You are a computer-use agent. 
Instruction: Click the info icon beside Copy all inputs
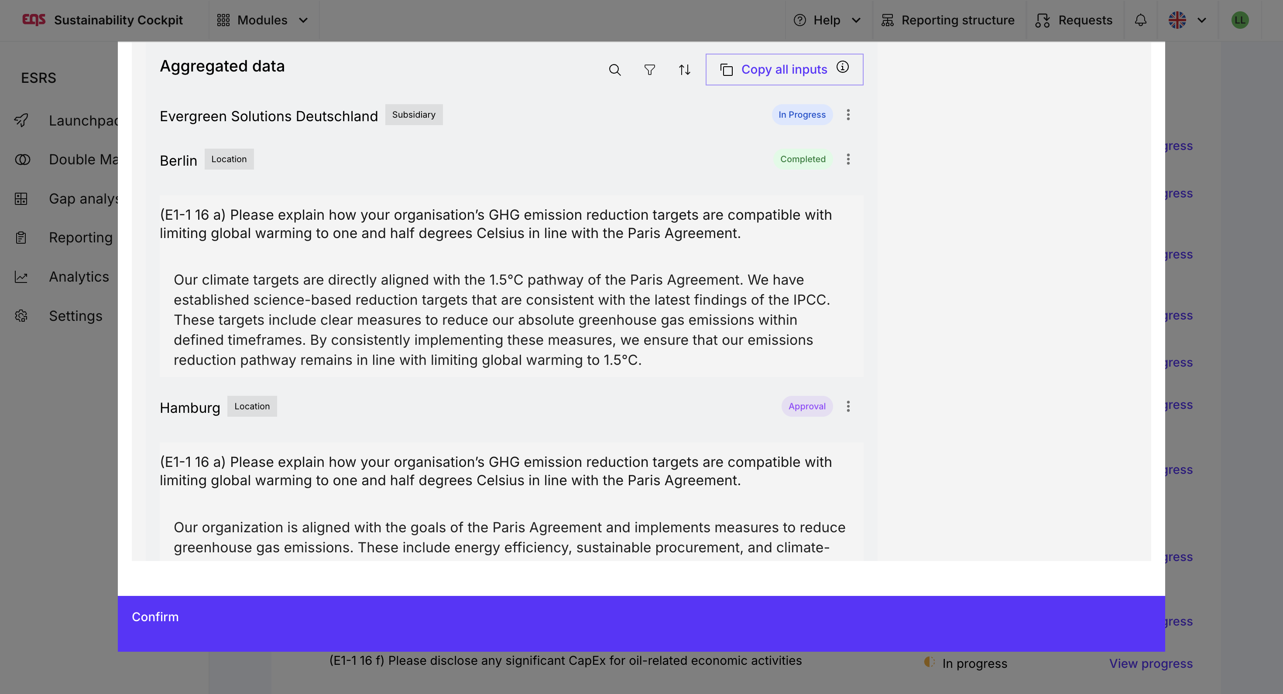pyautogui.click(x=842, y=67)
